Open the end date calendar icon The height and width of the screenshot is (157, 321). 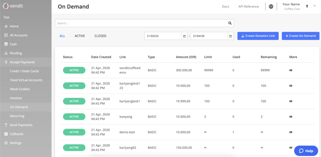230,36
